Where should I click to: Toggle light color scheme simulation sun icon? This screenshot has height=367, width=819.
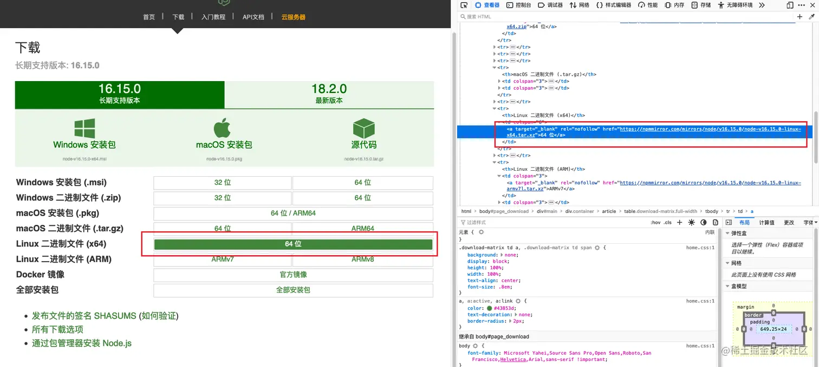(x=692, y=222)
